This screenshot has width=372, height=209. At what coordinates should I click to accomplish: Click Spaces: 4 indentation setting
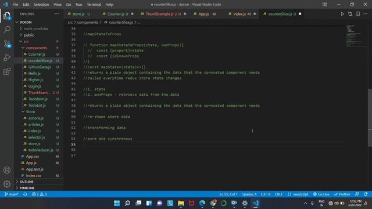249,194
